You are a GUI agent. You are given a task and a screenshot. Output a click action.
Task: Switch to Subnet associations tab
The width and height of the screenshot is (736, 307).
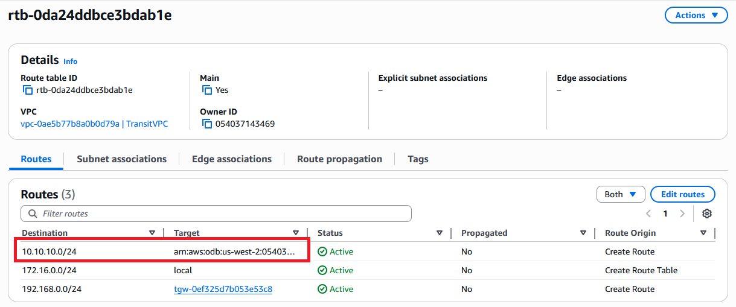[x=121, y=159]
